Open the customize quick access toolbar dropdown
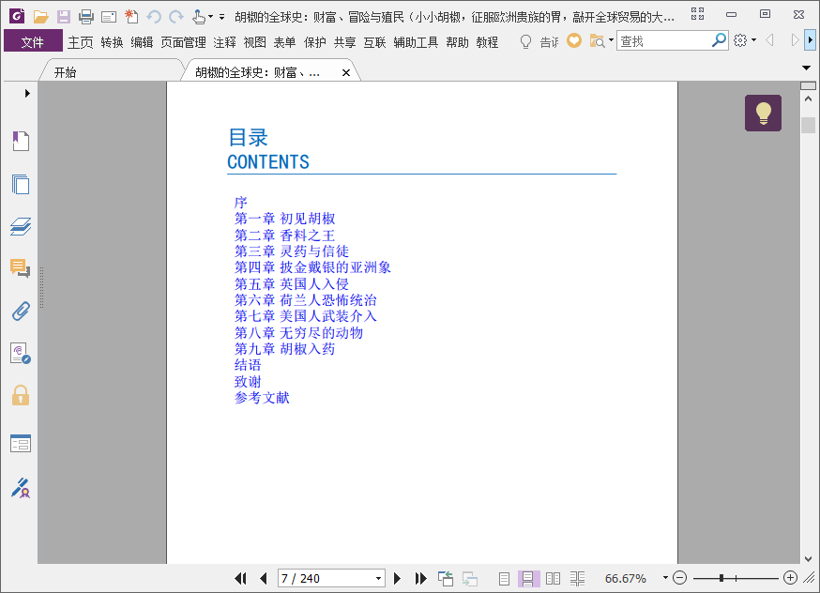 221,17
